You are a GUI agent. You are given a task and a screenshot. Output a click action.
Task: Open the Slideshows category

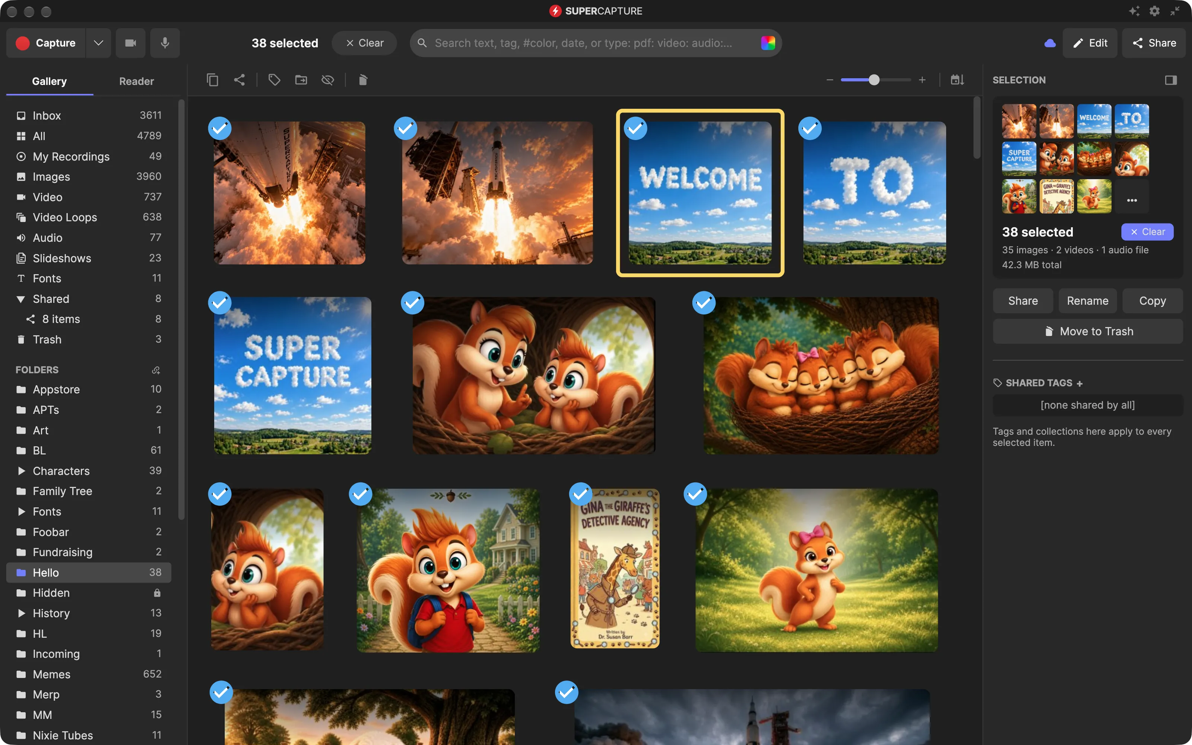[x=89, y=258]
